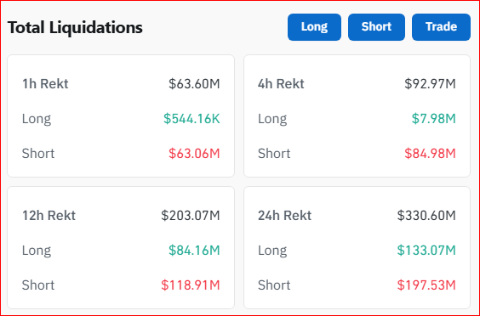Click the Short label in 4h Rekt card
Viewport: 480px width, 316px height.
coord(274,154)
